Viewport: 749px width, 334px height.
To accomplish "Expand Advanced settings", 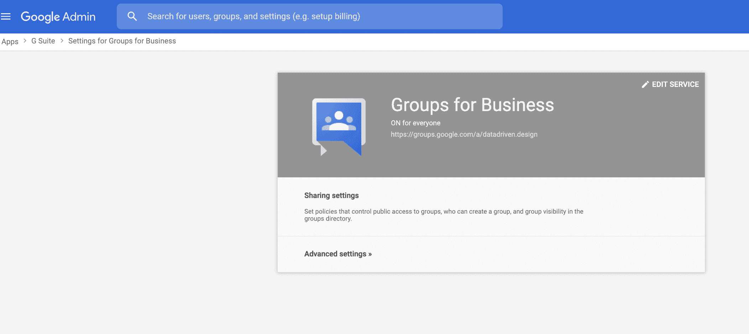I will (338, 254).
